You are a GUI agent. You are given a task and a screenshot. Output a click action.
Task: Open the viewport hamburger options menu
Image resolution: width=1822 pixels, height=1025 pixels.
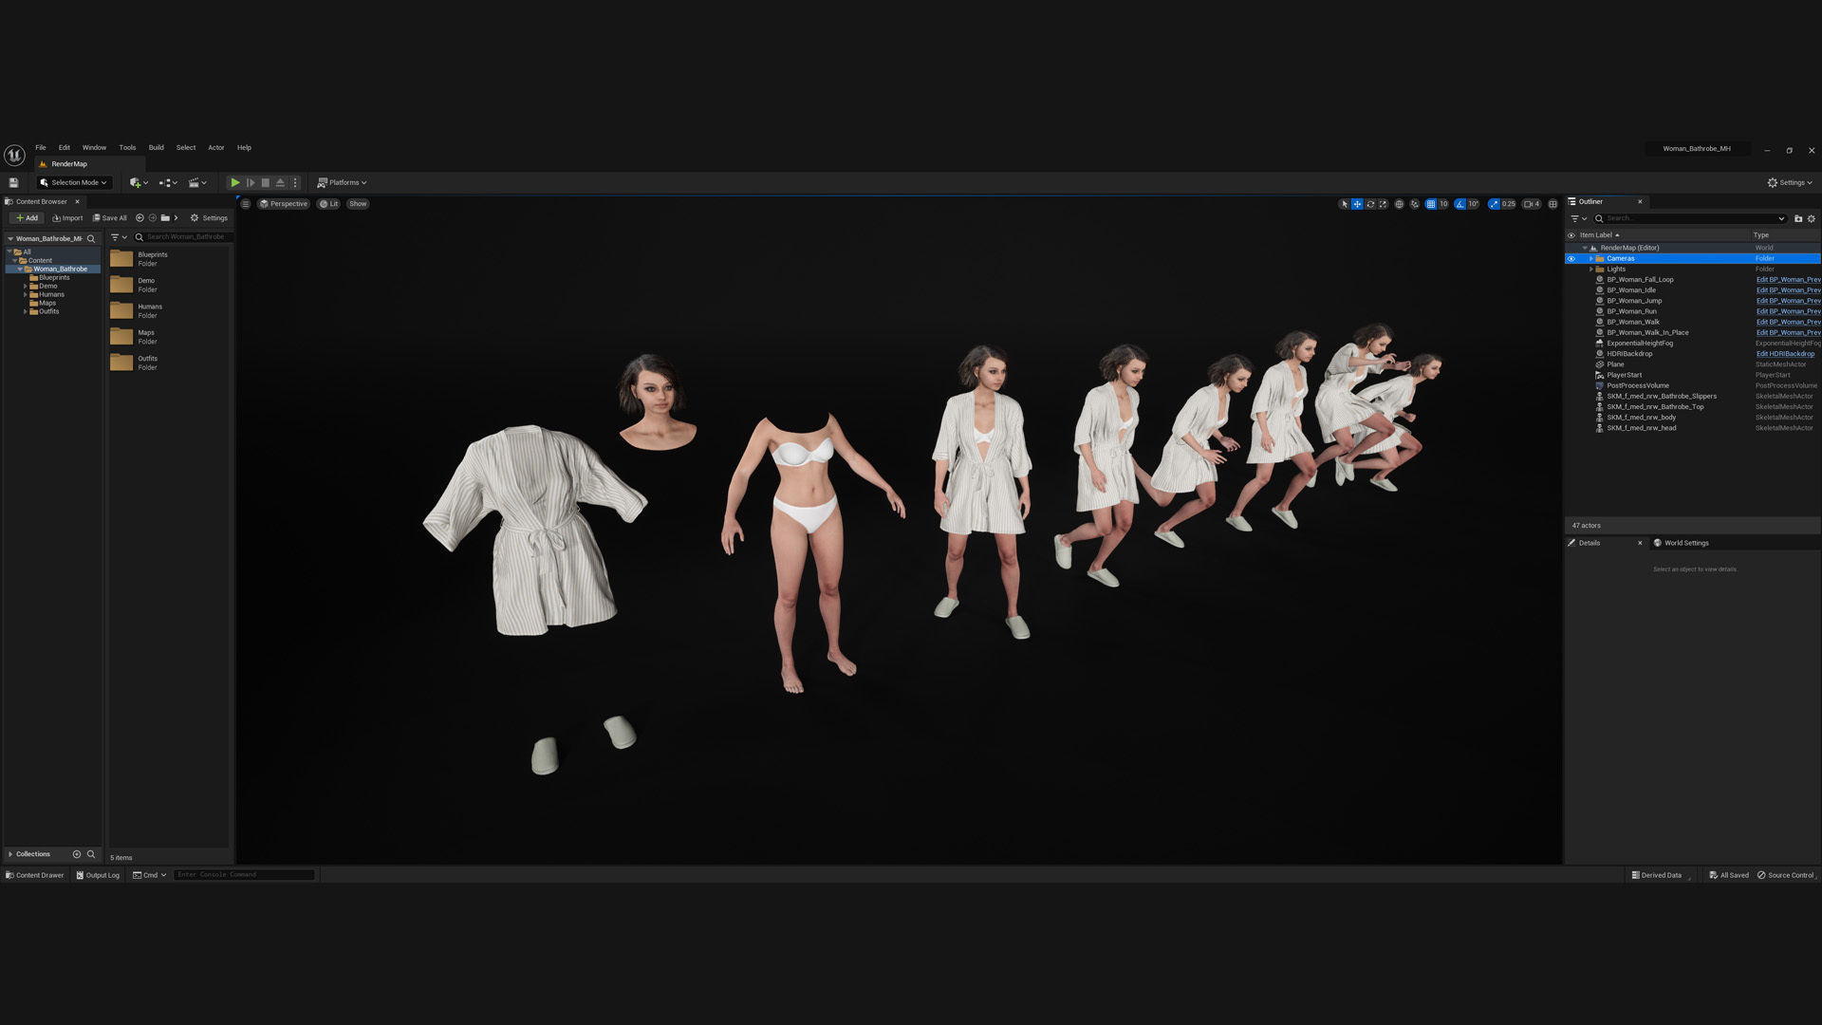(x=245, y=203)
